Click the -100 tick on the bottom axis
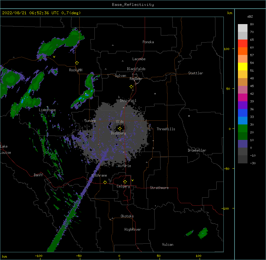Viewport: 266px width, 260px height. [x=39, y=256]
